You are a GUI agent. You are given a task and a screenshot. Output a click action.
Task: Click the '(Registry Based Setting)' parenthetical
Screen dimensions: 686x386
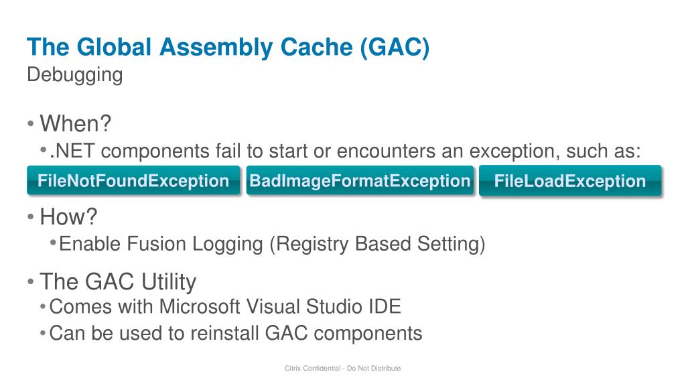point(378,244)
